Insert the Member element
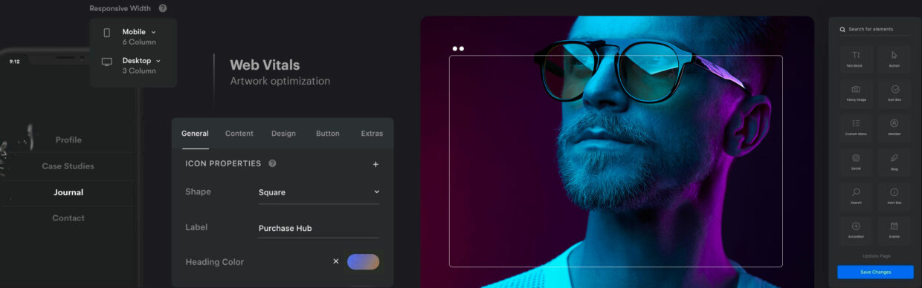 point(894,127)
